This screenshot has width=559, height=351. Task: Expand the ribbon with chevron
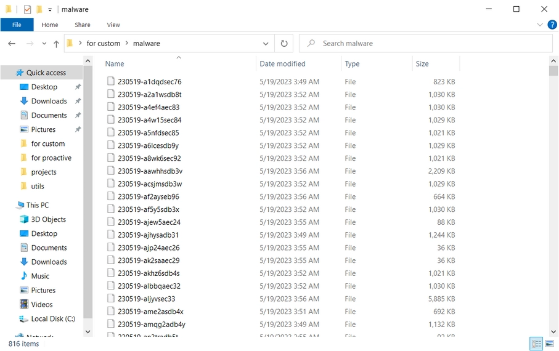(540, 25)
